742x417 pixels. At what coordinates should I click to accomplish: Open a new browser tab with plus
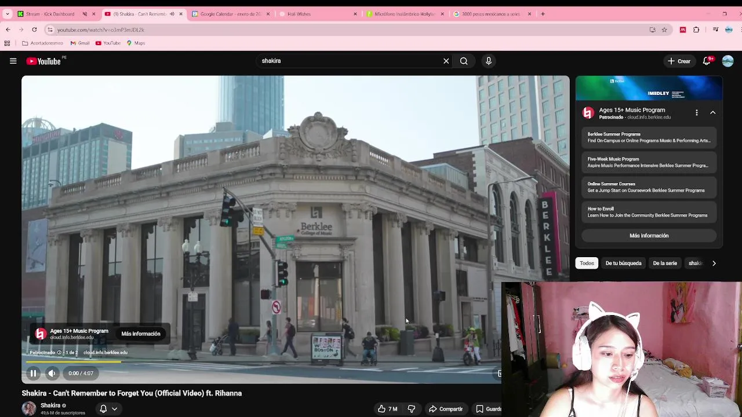(x=543, y=14)
